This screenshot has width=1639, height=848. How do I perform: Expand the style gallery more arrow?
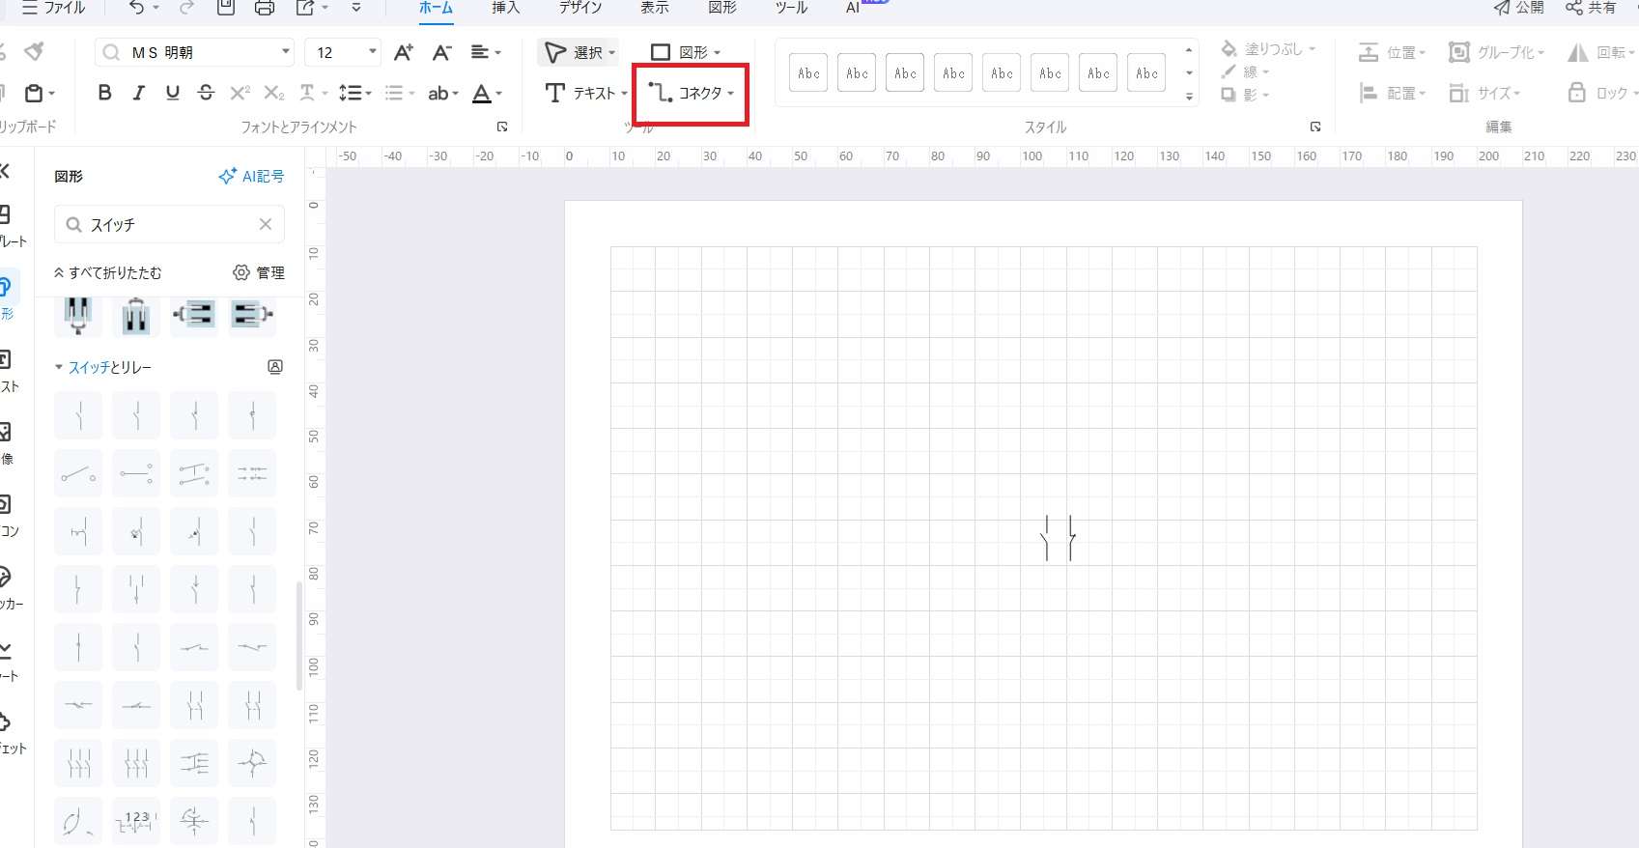[x=1189, y=97]
